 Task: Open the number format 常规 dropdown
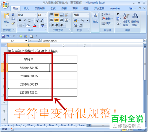coord(88,15)
